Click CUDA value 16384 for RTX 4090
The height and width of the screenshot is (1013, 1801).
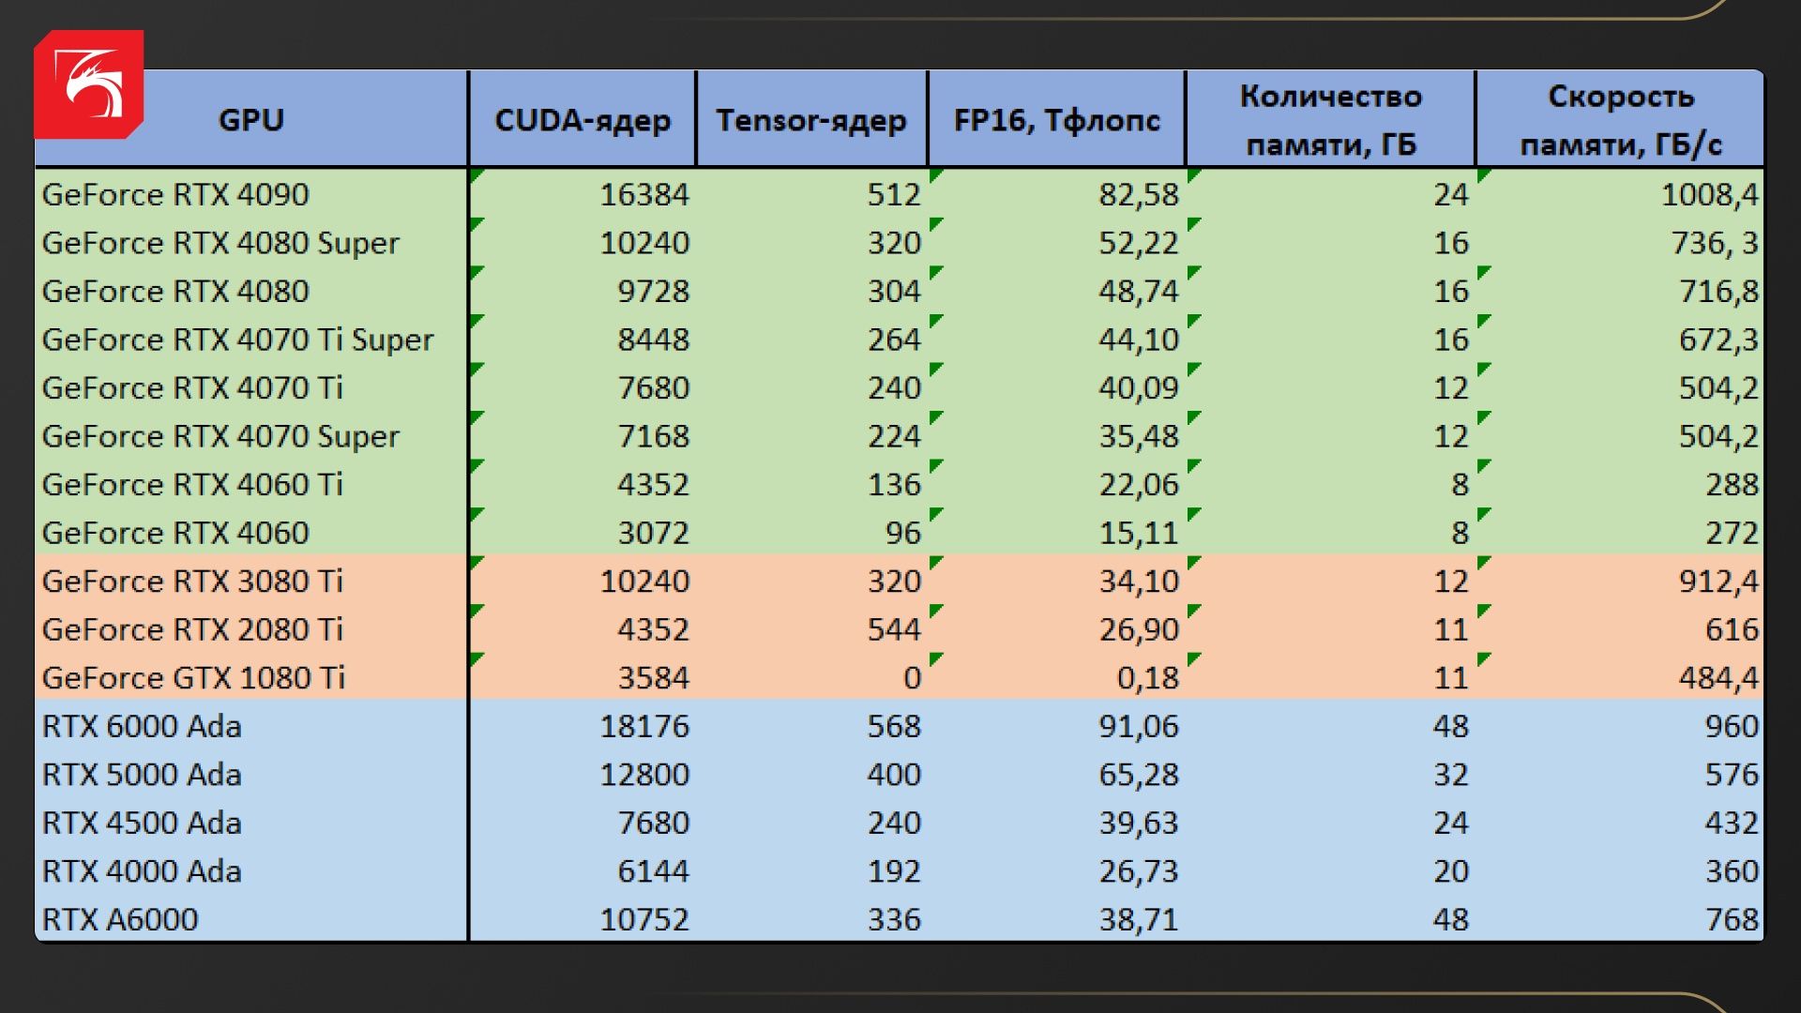[643, 194]
